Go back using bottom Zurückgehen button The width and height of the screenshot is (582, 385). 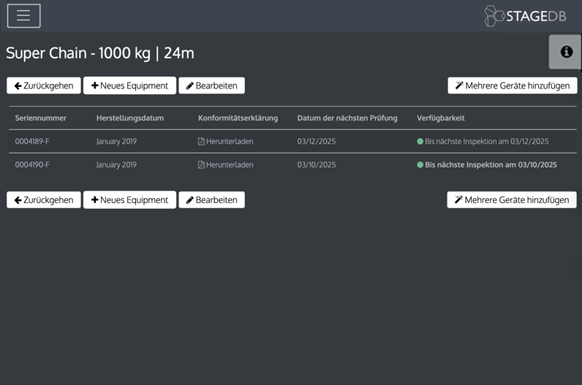44,199
